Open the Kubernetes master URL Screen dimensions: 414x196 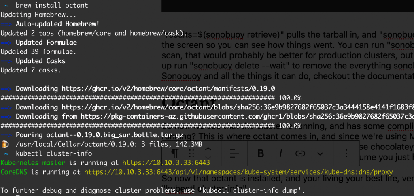tap(166, 163)
